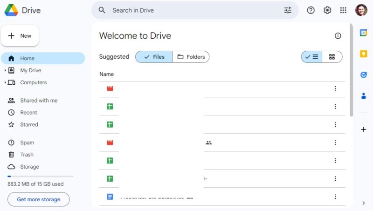Click the first red video file icon
The image size is (373, 211).
(x=110, y=88)
